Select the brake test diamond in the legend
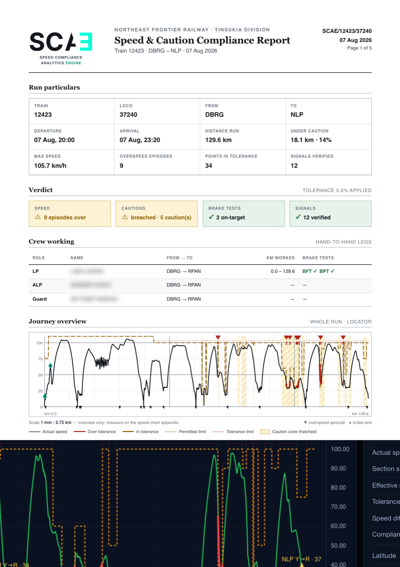 click(x=350, y=423)
